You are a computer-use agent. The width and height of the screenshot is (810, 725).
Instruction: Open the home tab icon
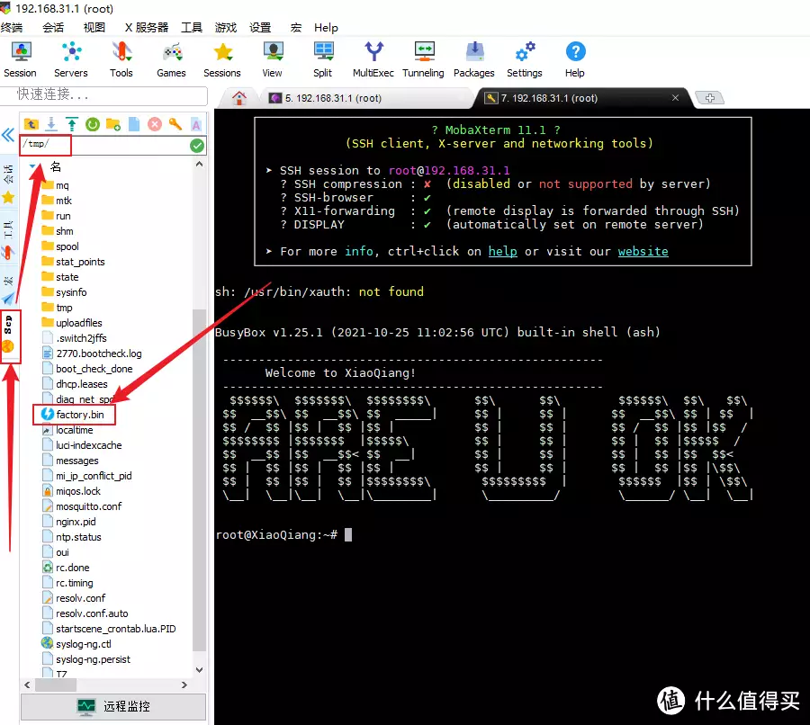coord(238,97)
